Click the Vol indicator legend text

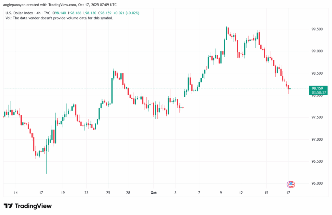click(x=59, y=18)
